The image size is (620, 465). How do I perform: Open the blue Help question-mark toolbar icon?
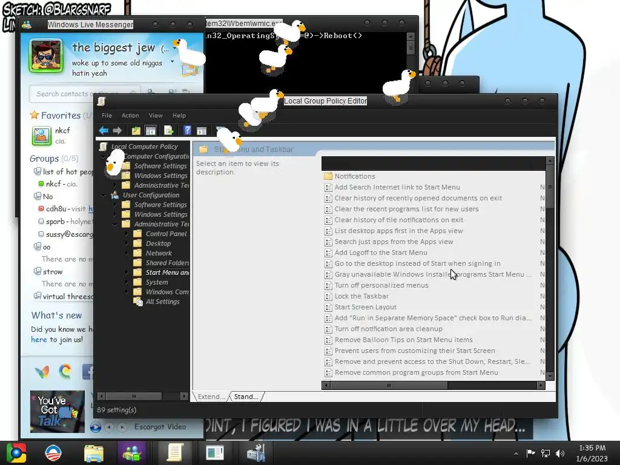coord(188,131)
